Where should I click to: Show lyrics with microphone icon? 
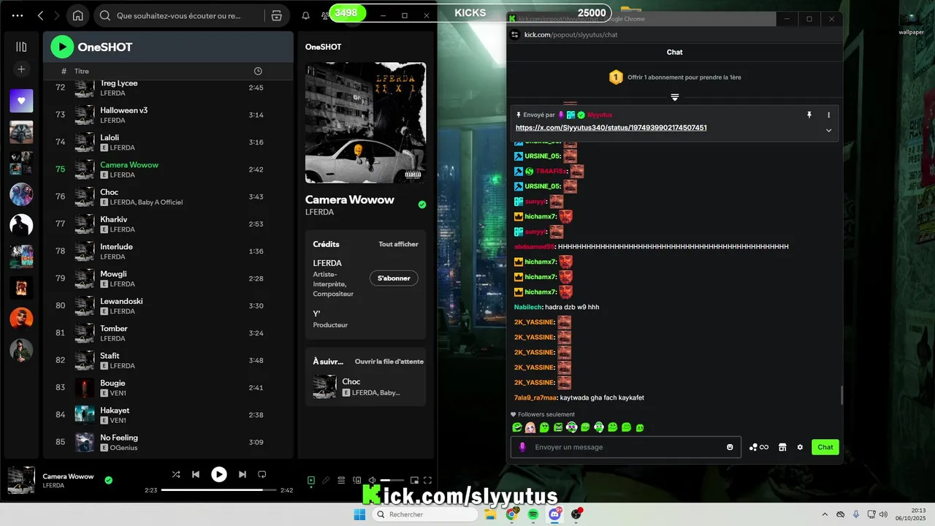[x=326, y=480]
